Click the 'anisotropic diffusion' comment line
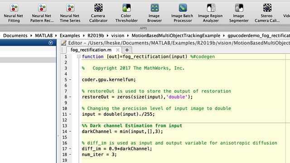290x163 pixels. pos(179,143)
